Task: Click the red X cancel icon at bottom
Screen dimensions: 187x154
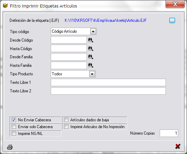Action: 178,147
